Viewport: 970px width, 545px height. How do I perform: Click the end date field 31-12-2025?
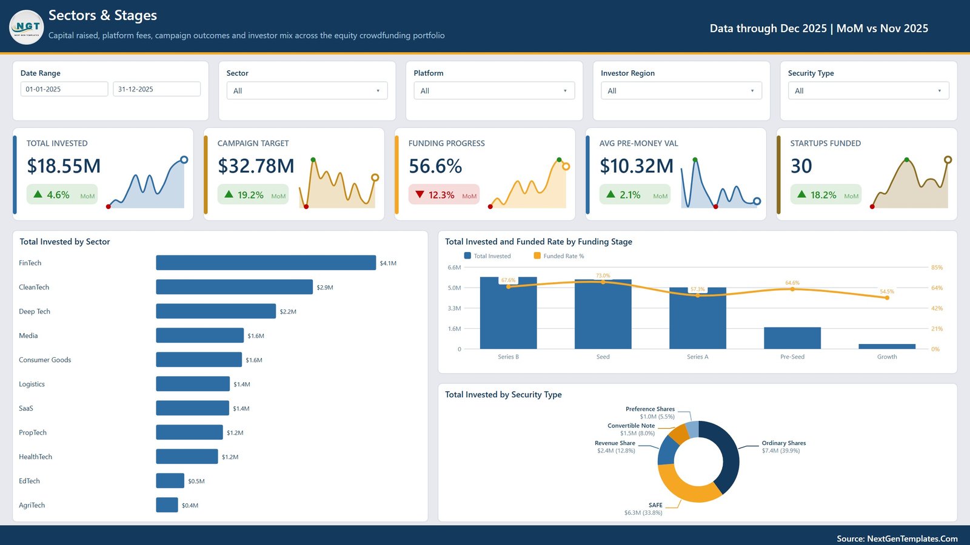click(156, 89)
